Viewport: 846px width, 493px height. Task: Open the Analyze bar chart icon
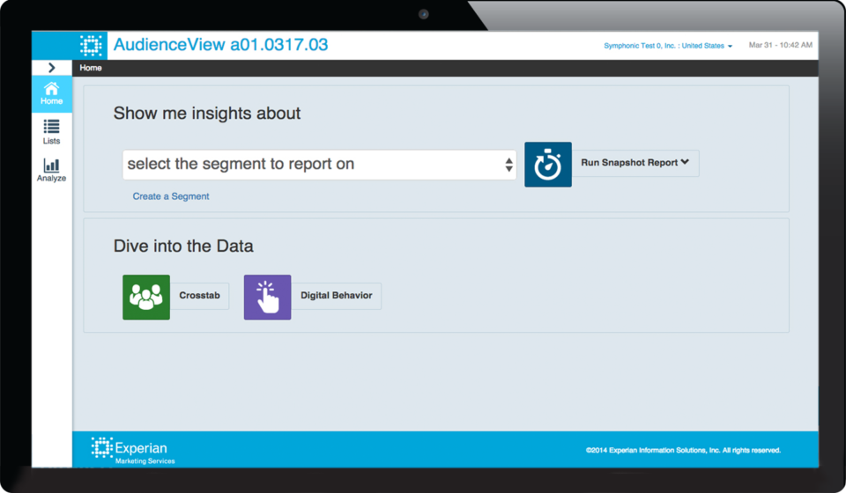coord(52,170)
